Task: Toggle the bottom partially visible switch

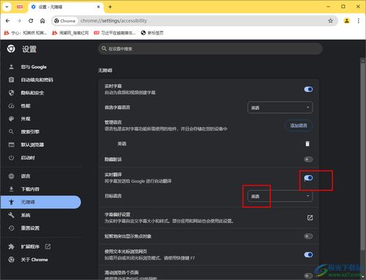Action: [308, 276]
